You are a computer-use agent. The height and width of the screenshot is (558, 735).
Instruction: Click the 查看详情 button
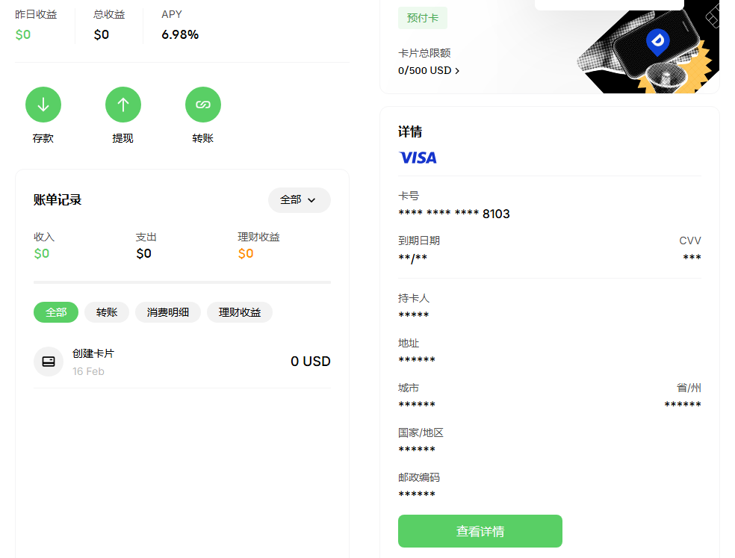coord(480,531)
